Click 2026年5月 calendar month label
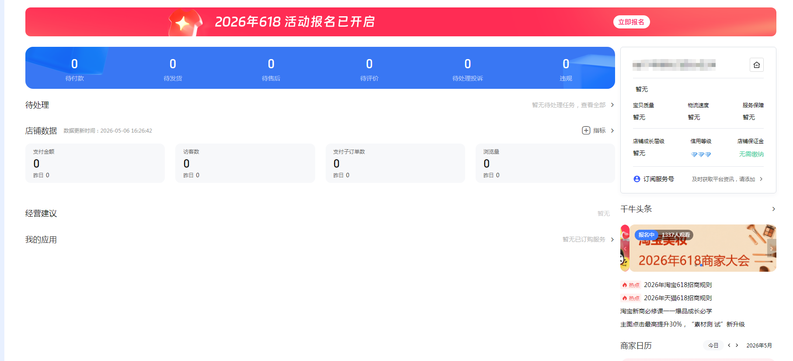Image resolution: width=793 pixels, height=361 pixels. point(759,345)
